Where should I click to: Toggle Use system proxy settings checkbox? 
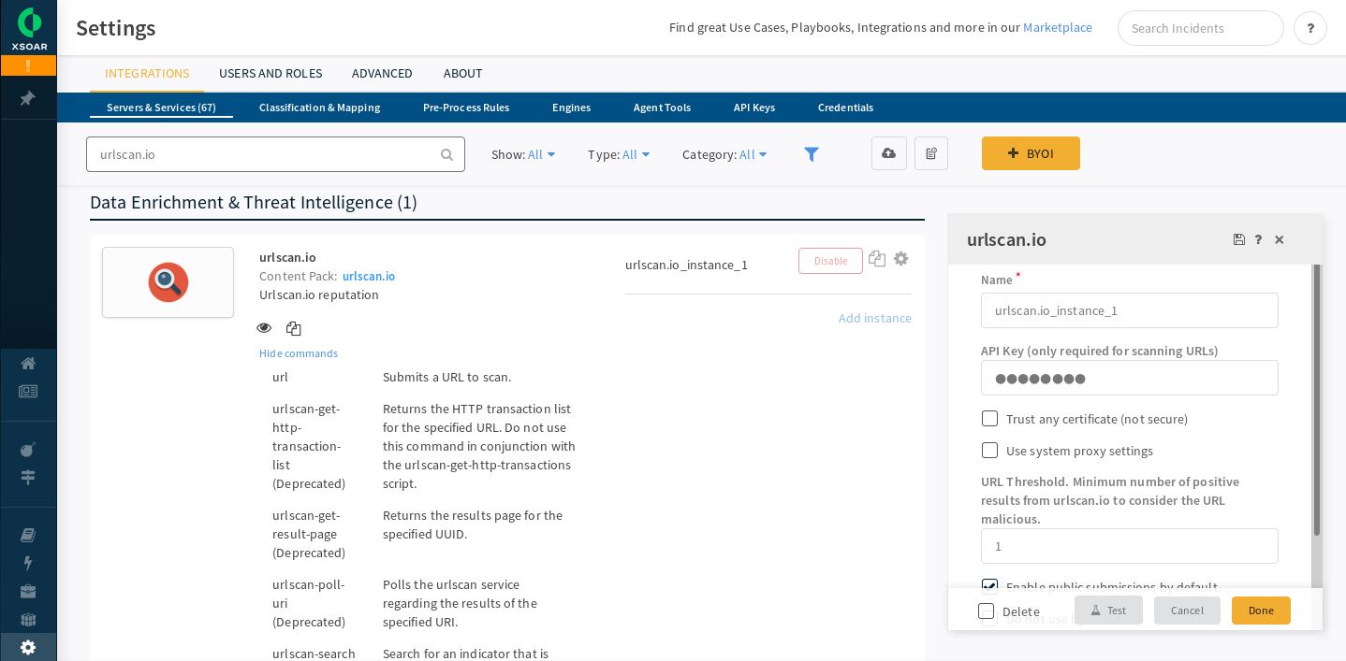pyautogui.click(x=989, y=451)
